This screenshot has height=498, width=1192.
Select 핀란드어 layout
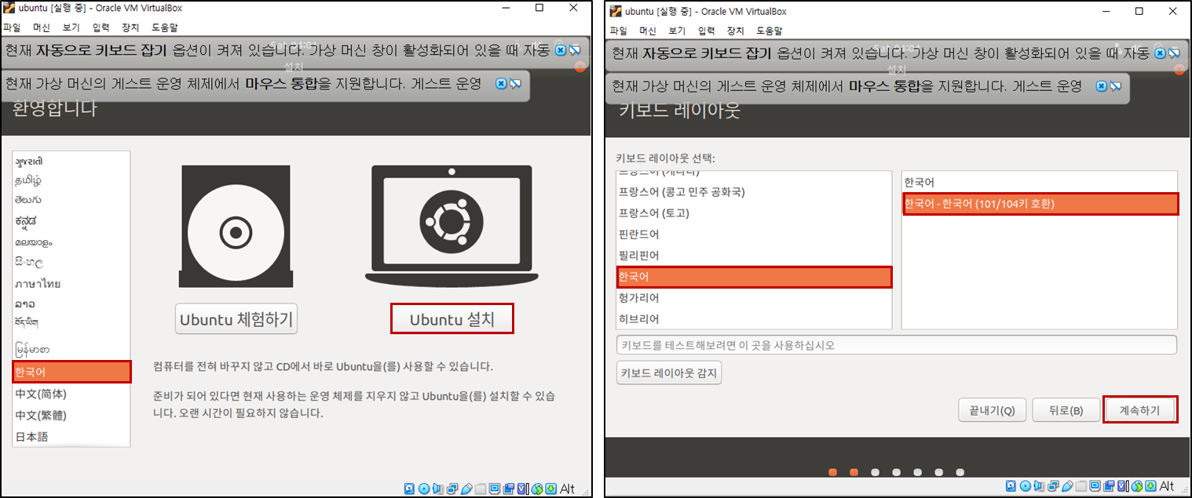click(755, 234)
